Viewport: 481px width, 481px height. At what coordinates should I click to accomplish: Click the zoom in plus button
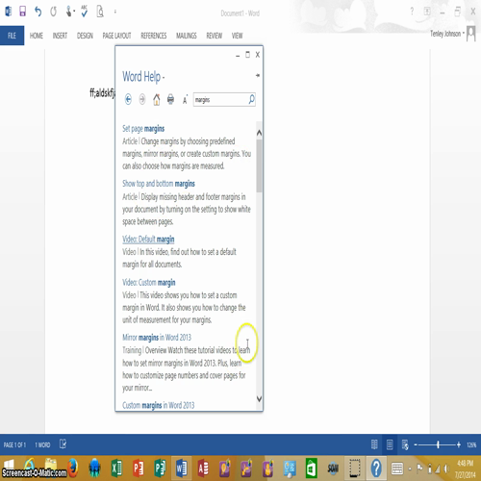pyautogui.click(x=459, y=444)
